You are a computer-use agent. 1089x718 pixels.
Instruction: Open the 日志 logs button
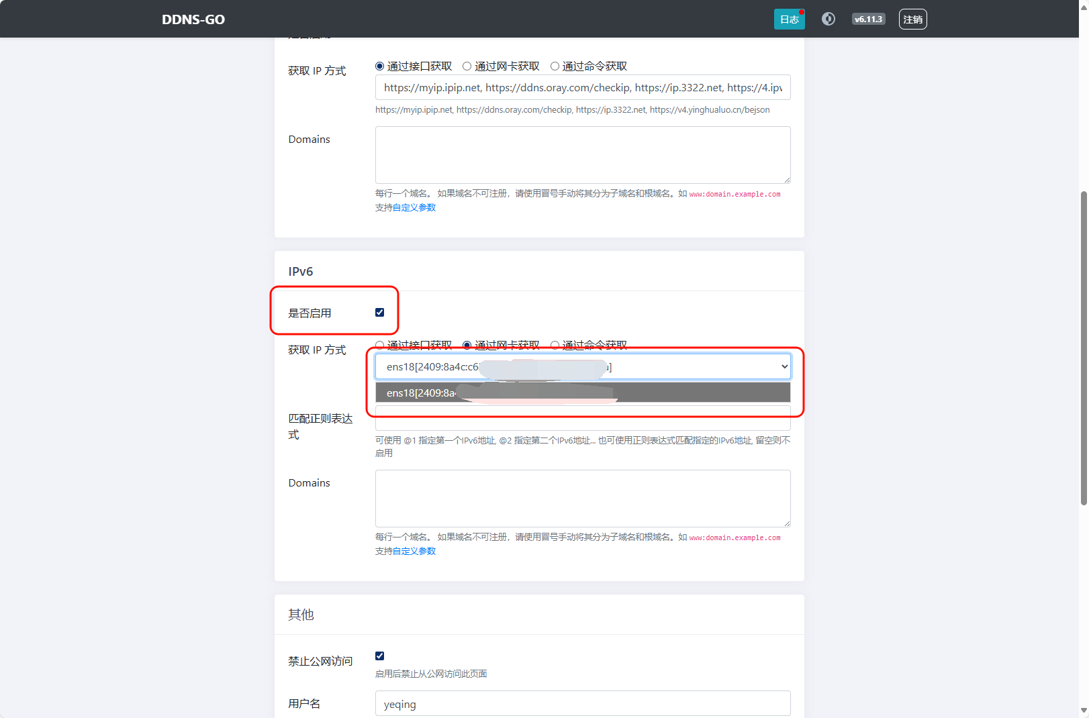[x=789, y=19]
